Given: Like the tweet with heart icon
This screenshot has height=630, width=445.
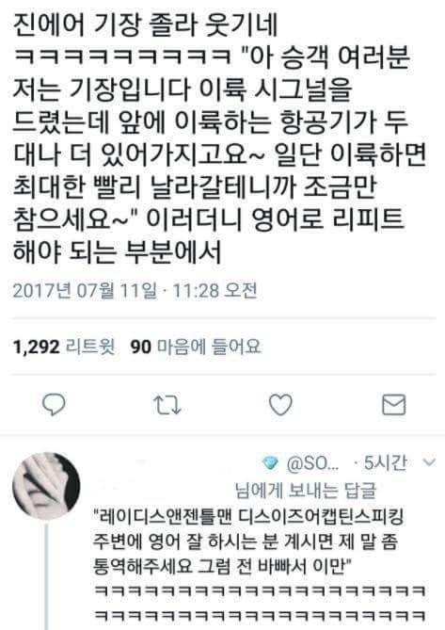Looking at the screenshot, I should coord(280,404).
